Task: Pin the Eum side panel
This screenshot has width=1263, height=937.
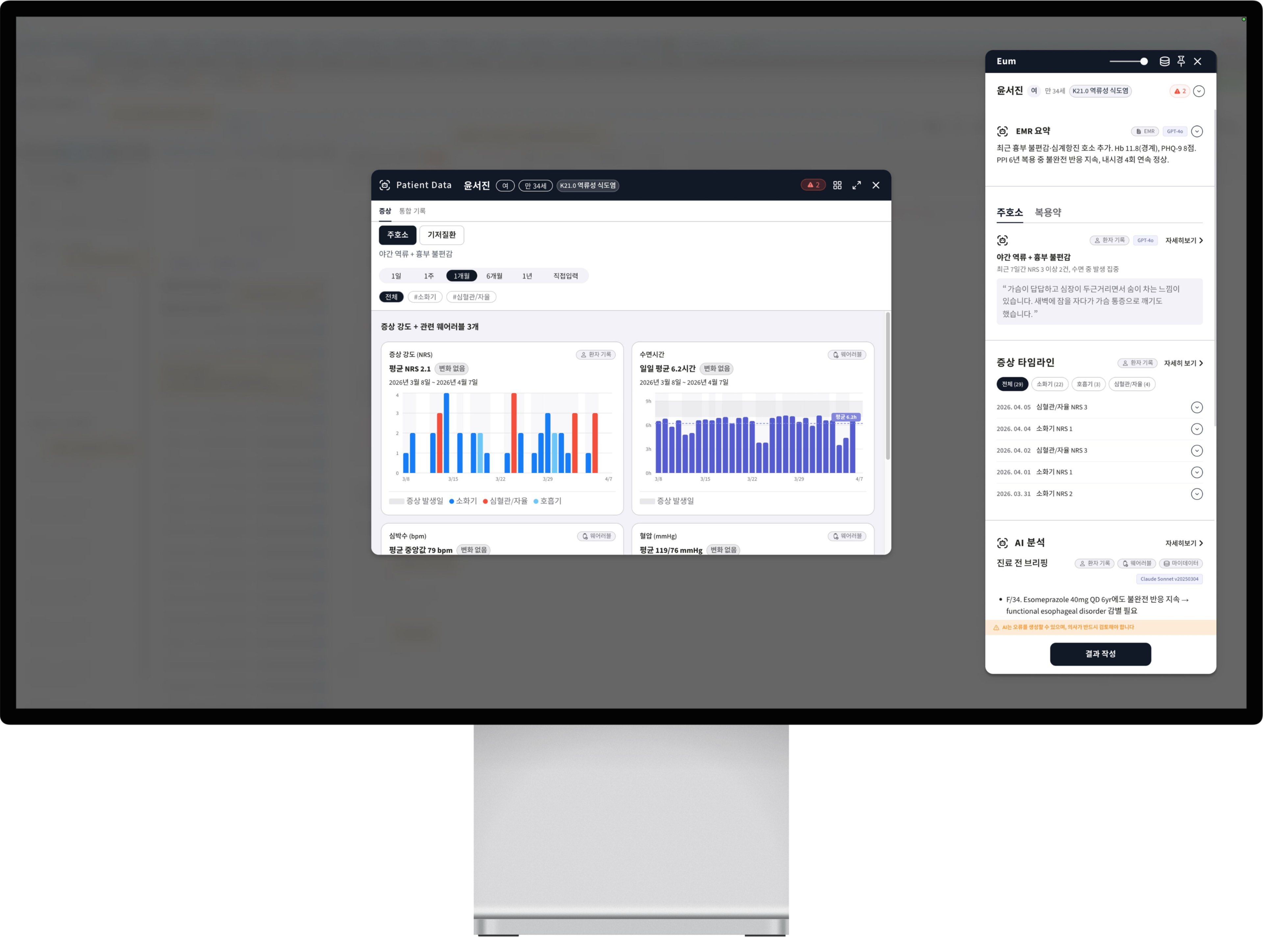Action: (x=1181, y=61)
